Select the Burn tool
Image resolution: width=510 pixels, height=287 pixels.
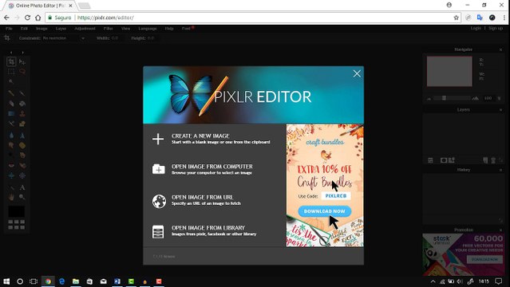(x=22, y=155)
